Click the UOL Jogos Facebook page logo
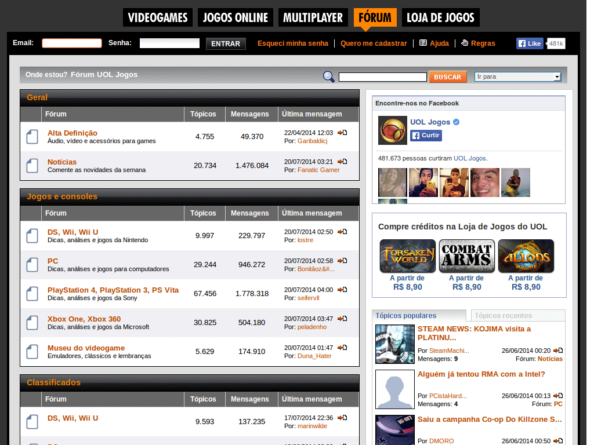The image size is (594, 445). (393, 130)
